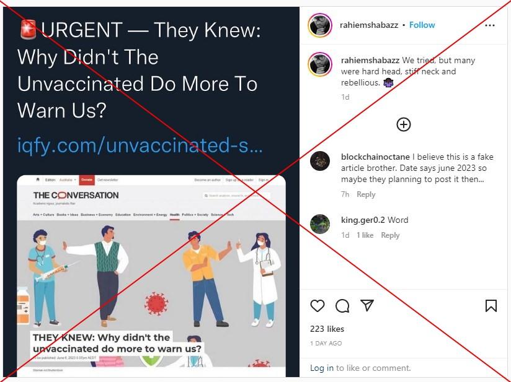The width and height of the screenshot is (511, 382).
Task: Save the post using the bookmark icon
Action: 491,306
